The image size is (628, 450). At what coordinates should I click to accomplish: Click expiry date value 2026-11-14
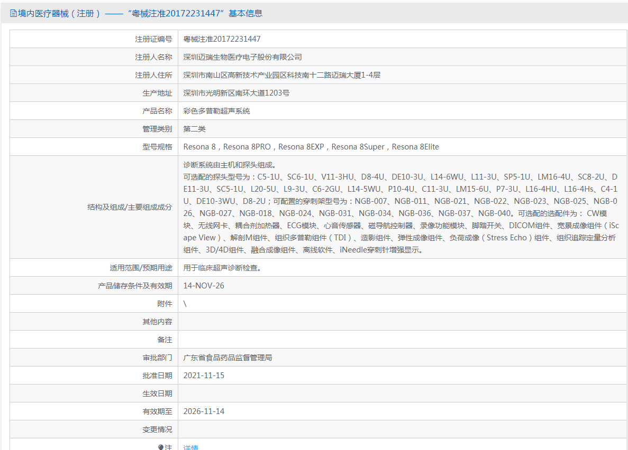tap(204, 411)
